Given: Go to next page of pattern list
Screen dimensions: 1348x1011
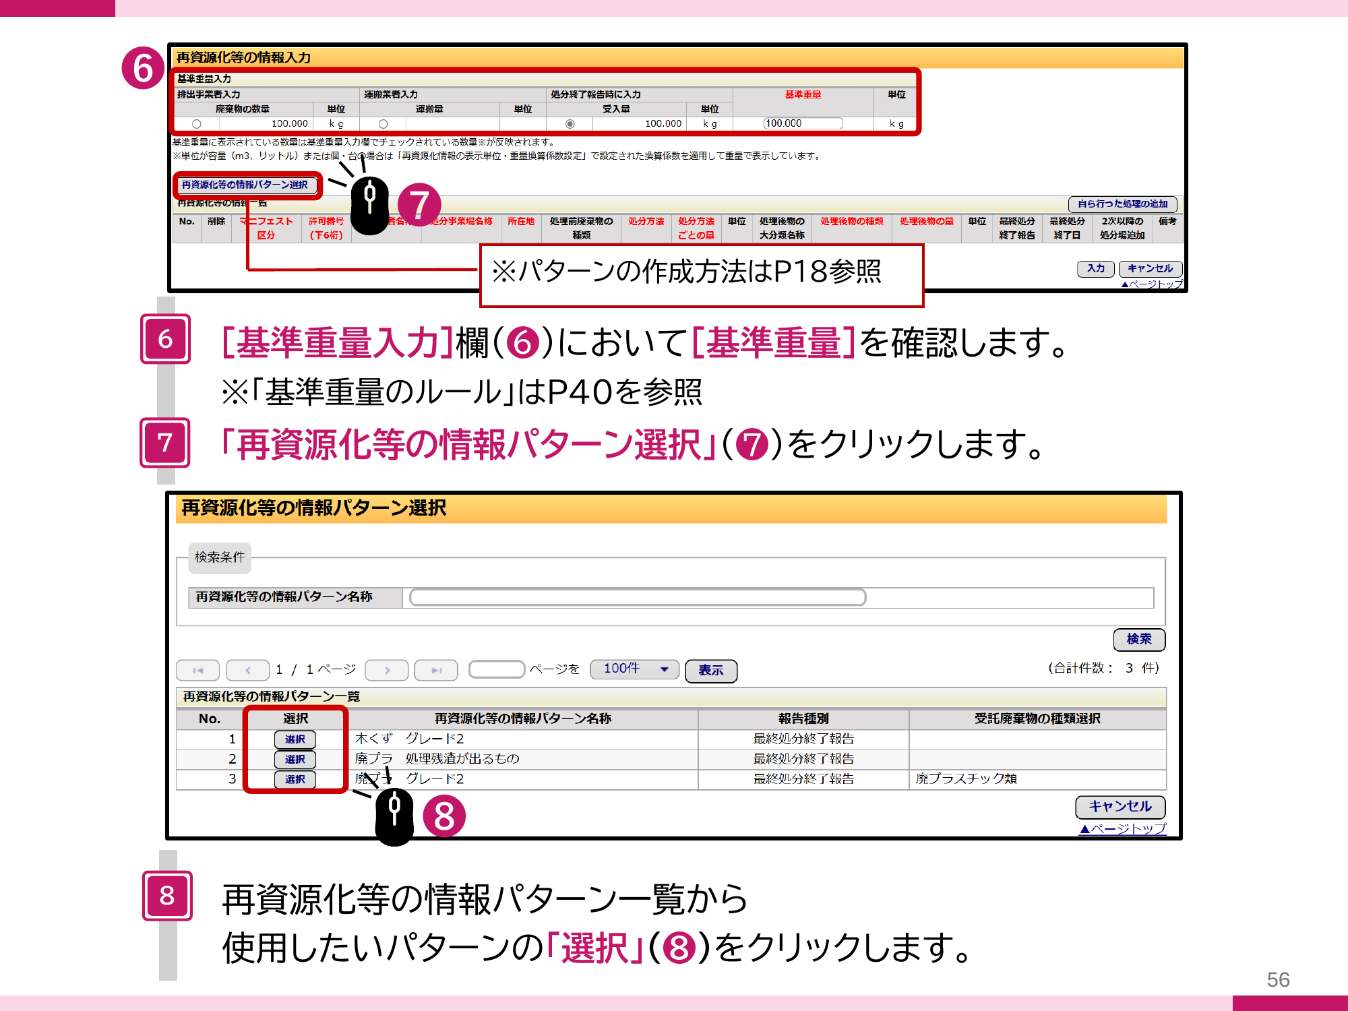Looking at the screenshot, I should (x=386, y=670).
